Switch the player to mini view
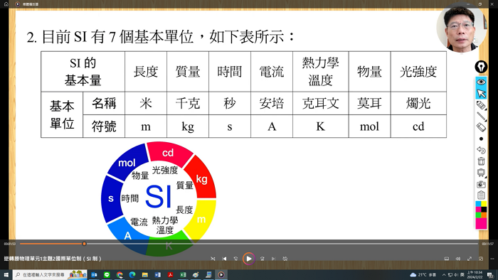 (481, 259)
